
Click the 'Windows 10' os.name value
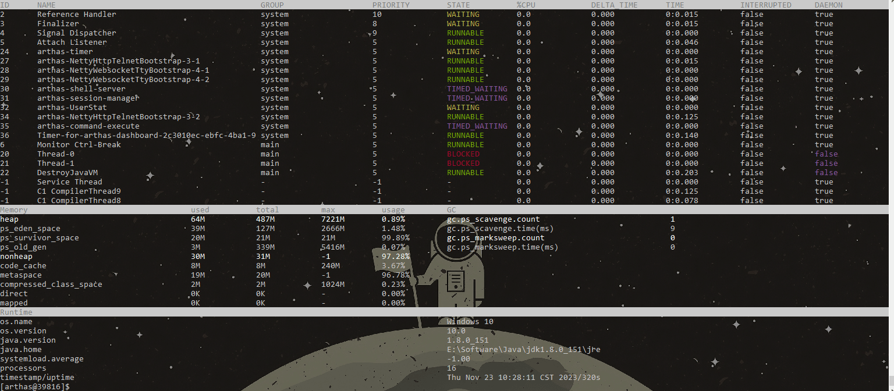pyautogui.click(x=470, y=322)
